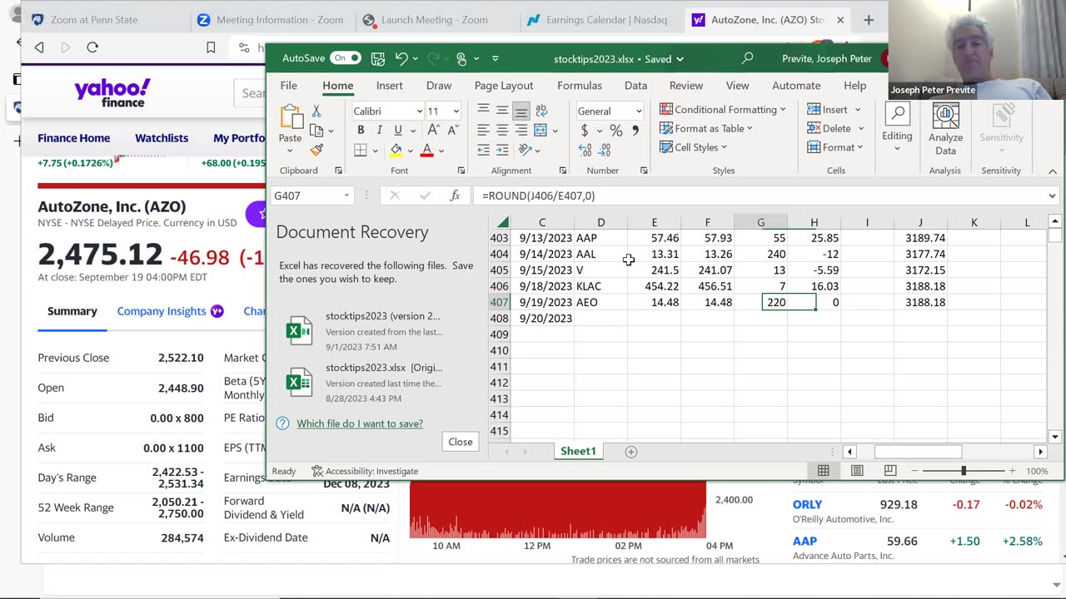The height and width of the screenshot is (599, 1066).
Task: Collapse the ribbon with chevron
Action: 1053,171
